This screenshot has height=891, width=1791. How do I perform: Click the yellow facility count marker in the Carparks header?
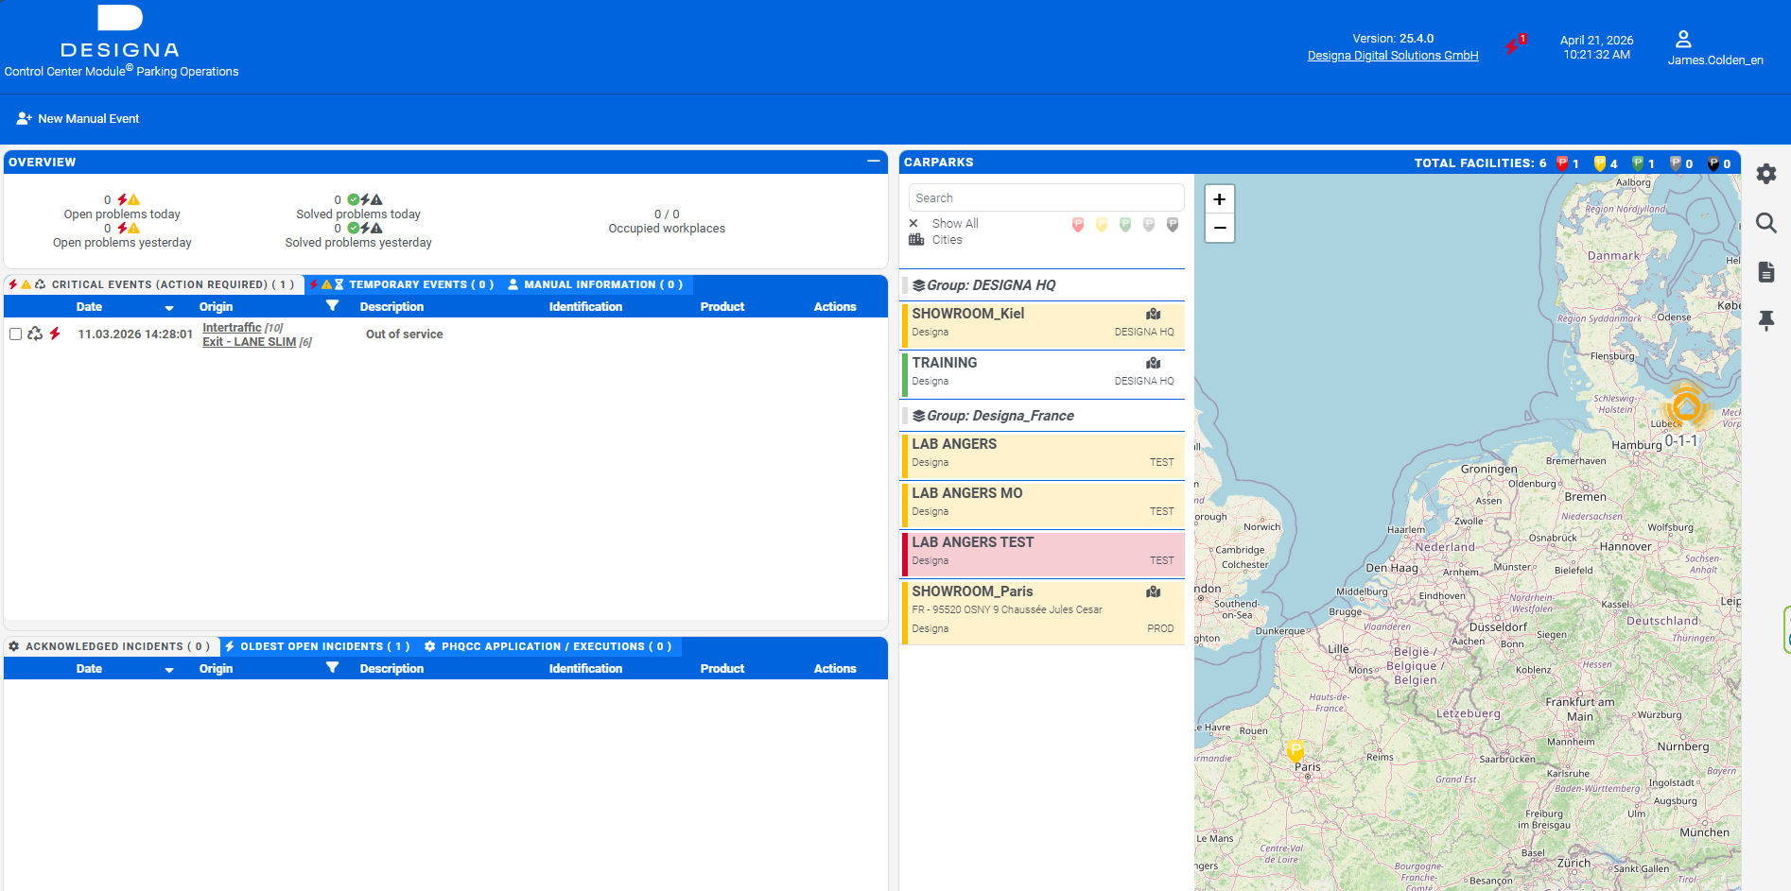[x=1600, y=163]
